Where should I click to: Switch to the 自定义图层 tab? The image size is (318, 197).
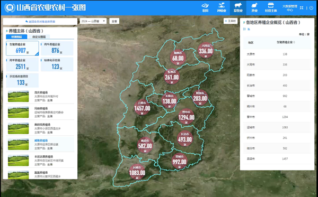(x=39, y=37)
